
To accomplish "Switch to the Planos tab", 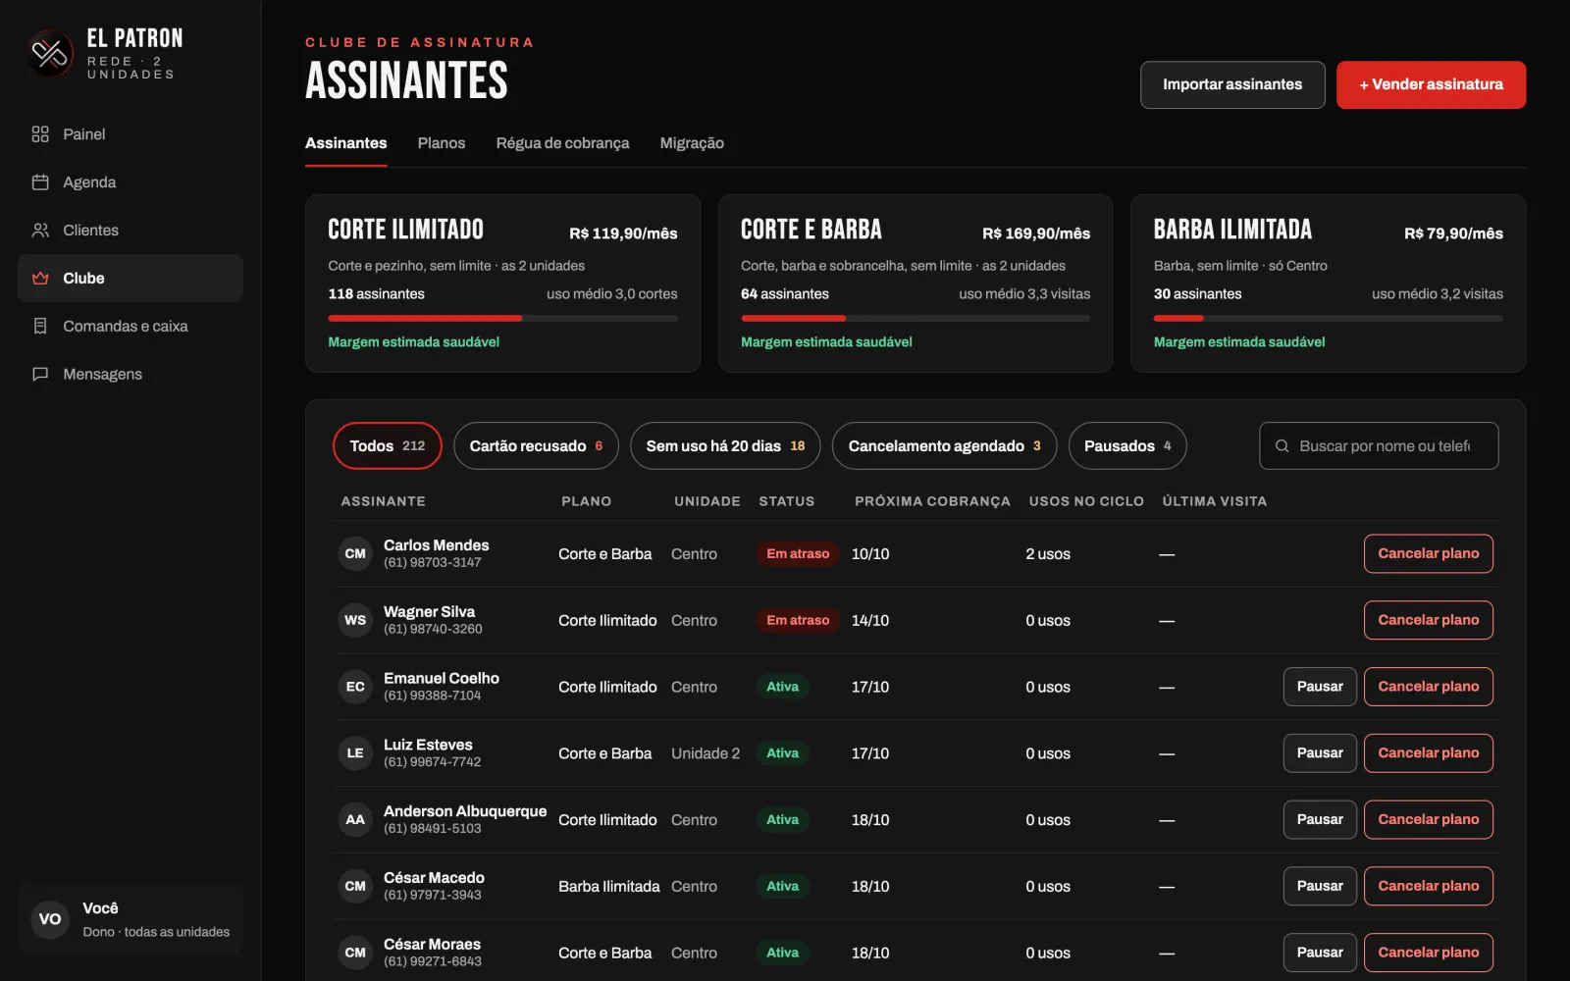I will pos(442,143).
